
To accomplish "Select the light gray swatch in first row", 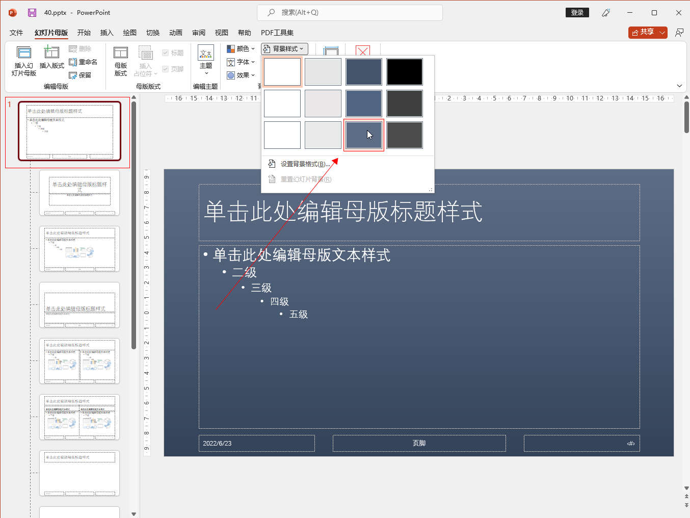I will 323,71.
